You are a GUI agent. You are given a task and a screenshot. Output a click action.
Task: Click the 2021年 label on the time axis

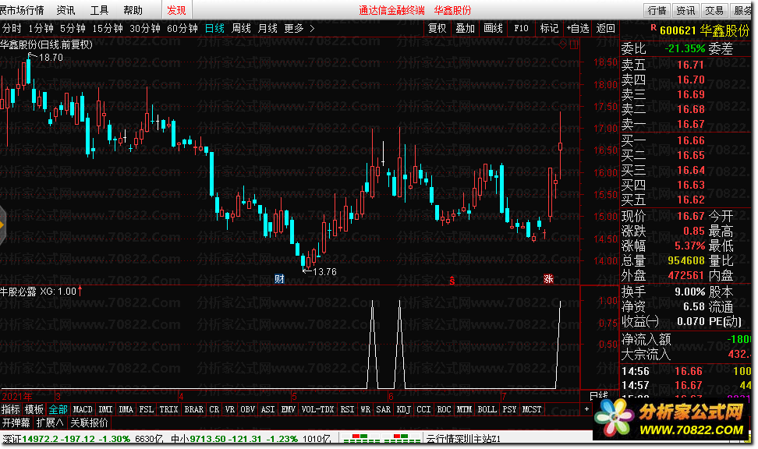click(17, 397)
